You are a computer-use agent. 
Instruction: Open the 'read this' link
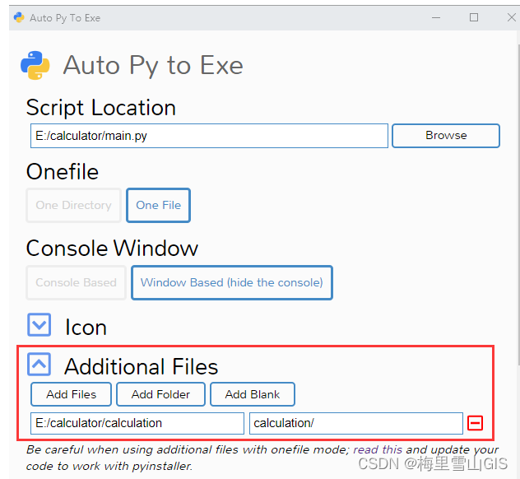click(x=378, y=449)
